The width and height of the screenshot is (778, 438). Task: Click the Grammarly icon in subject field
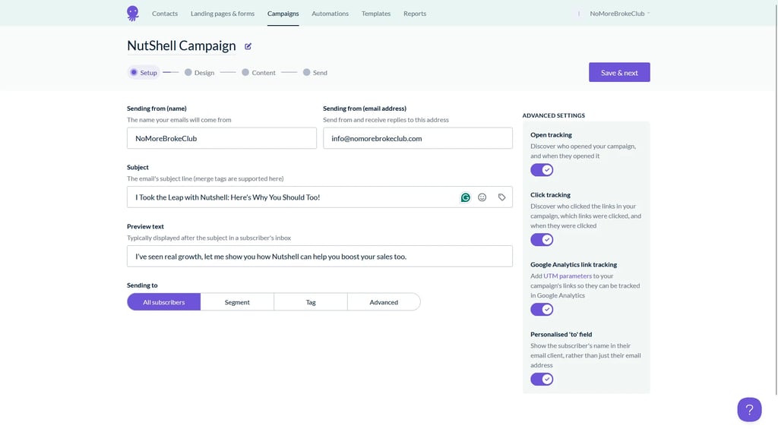[x=465, y=197]
